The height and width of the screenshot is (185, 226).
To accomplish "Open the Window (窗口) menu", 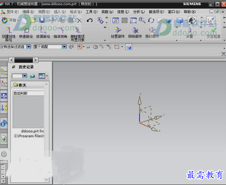I will (174, 12).
